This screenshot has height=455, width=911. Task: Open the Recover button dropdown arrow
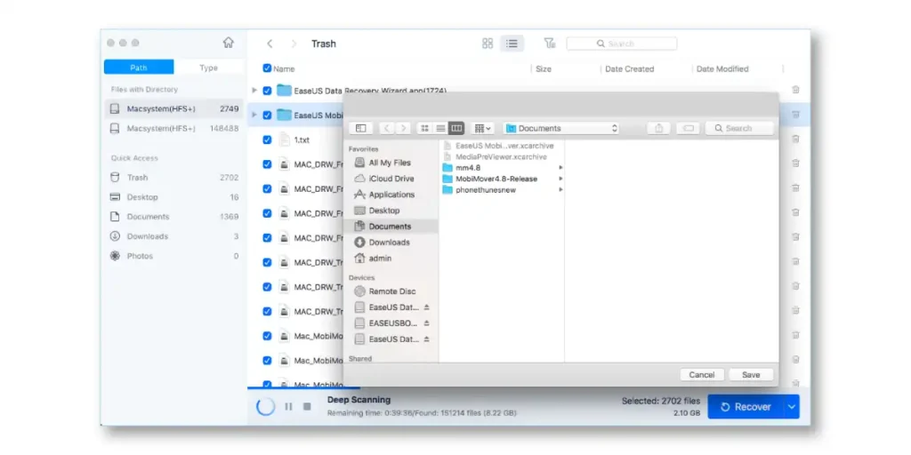(791, 407)
